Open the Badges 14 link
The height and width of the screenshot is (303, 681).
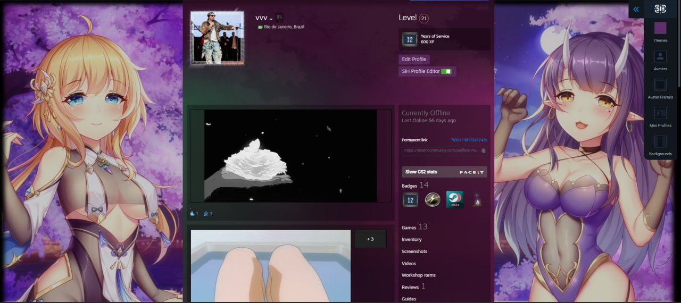pyautogui.click(x=415, y=185)
